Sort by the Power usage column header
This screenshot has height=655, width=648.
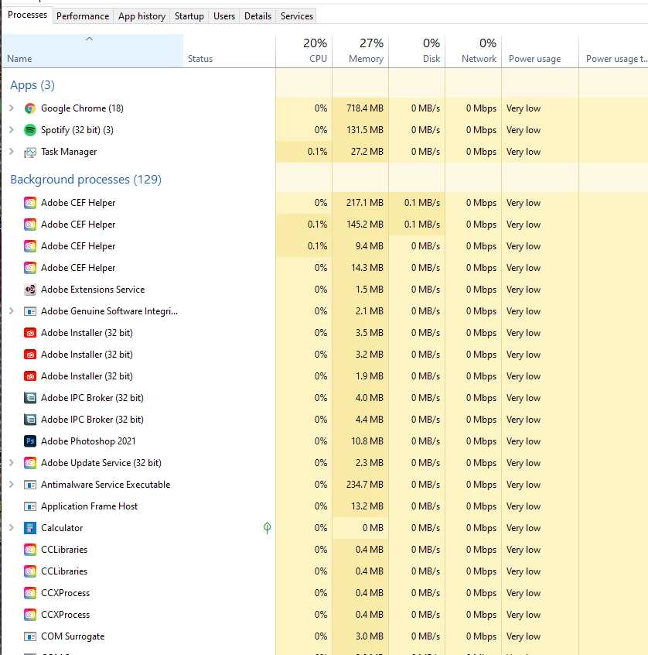540,51
